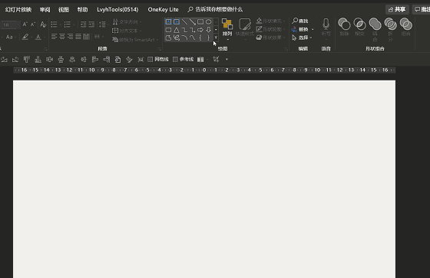Expand the shapes gallery more arrow
430x278 pixels.
(x=216, y=38)
